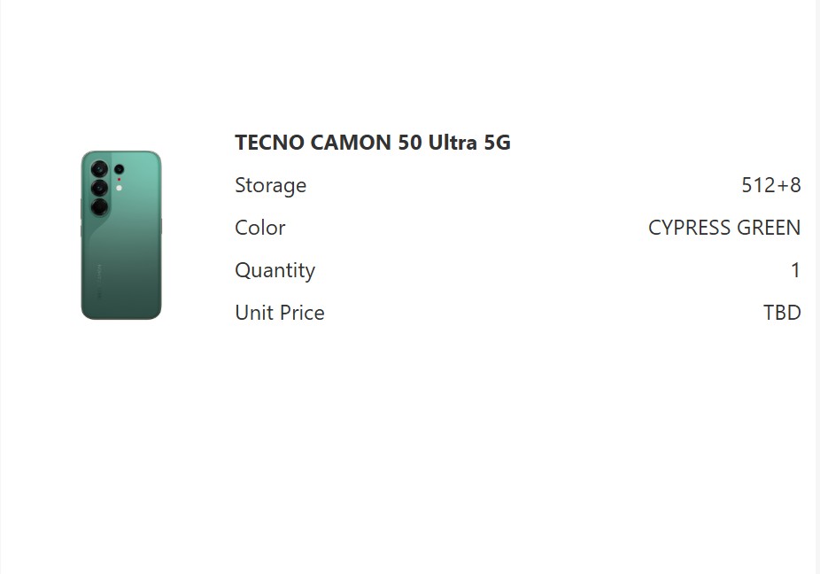
Task: Click the white flash LED on phone
Action: [119, 188]
